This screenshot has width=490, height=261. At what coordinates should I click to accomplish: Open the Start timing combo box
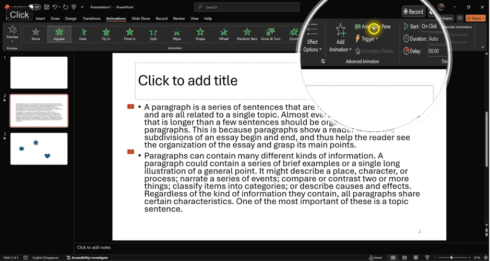[430, 26]
